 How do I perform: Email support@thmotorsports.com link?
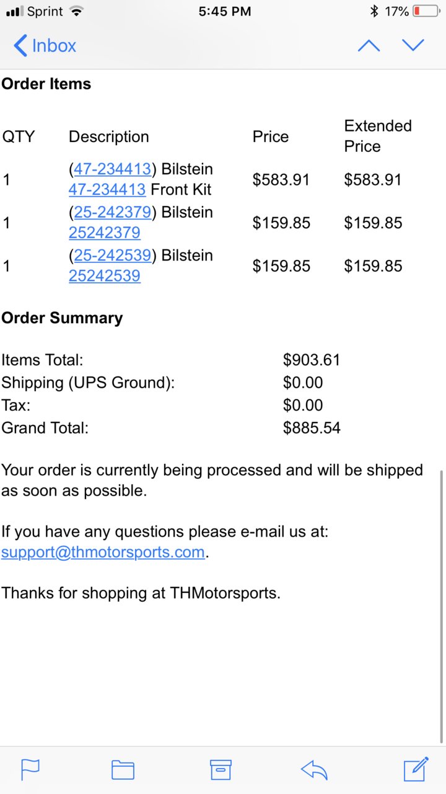click(x=103, y=552)
